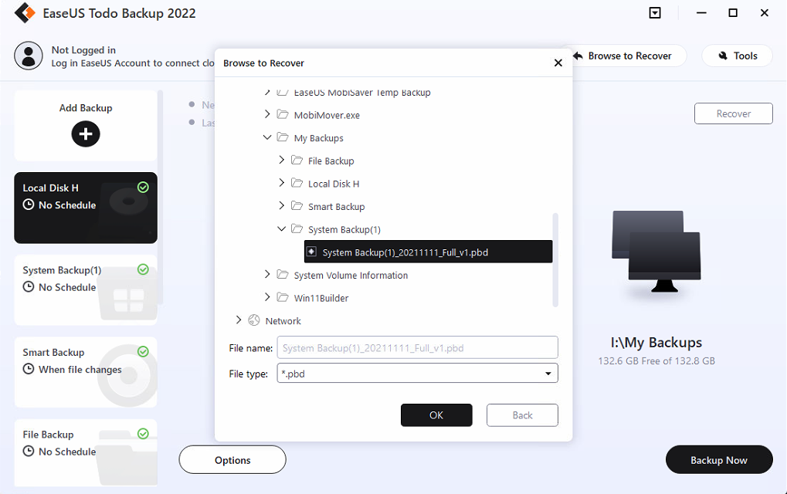
Task: Click the Network globe icon
Action: tap(254, 320)
